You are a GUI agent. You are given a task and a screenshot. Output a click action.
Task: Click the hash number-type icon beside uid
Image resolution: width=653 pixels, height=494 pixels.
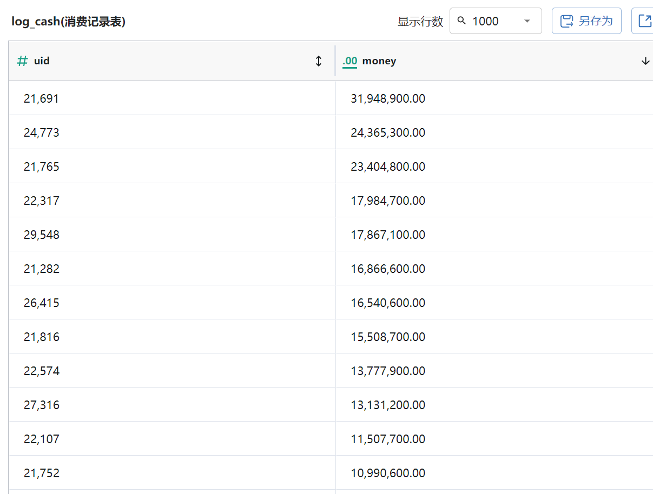coord(22,61)
